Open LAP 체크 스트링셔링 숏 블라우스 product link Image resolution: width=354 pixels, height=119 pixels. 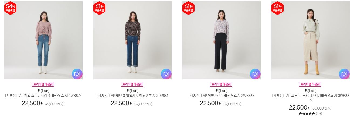[43, 96]
